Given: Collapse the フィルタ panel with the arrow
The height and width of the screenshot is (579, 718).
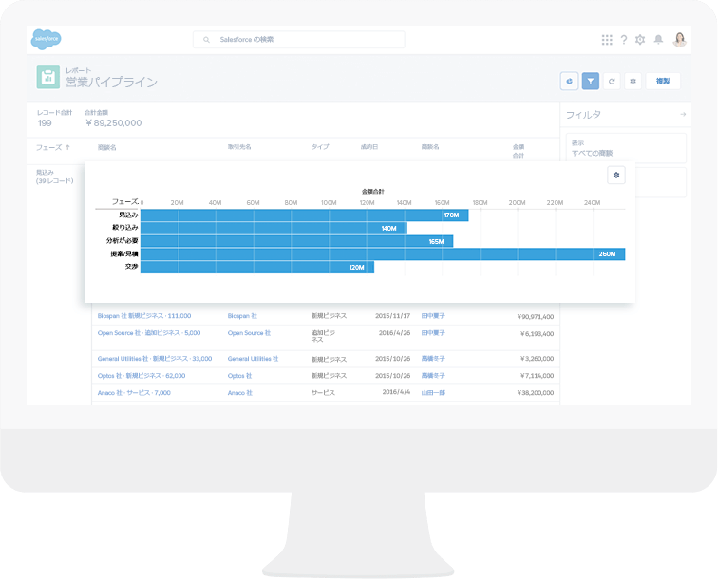Looking at the screenshot, I should [682, 115].
